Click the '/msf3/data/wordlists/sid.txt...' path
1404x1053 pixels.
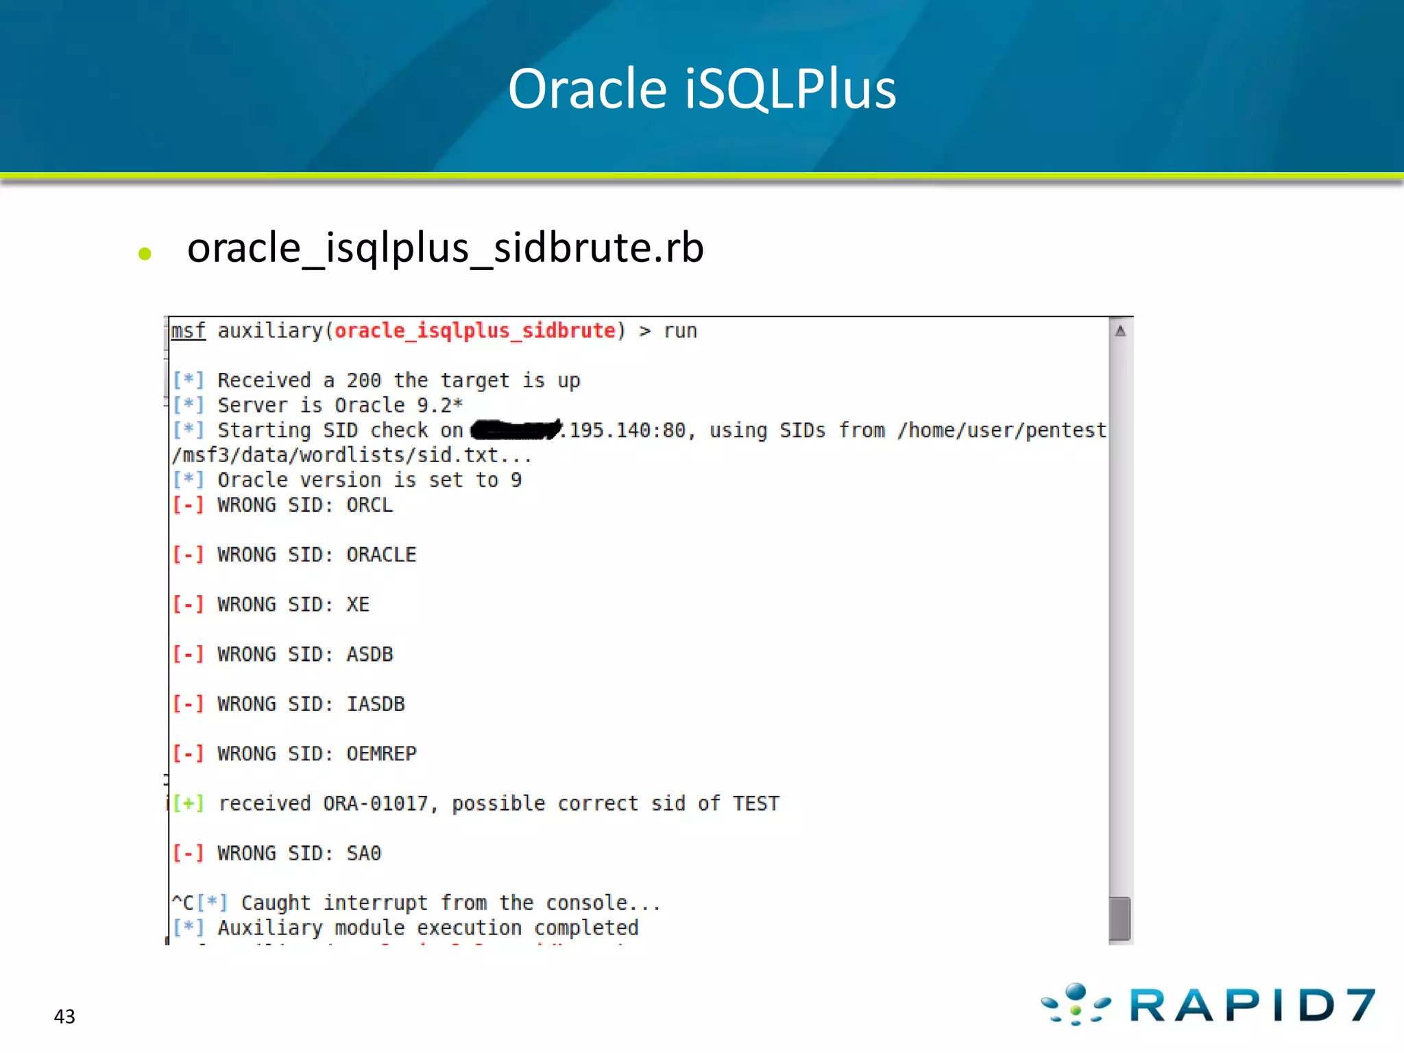click(352, 455)
